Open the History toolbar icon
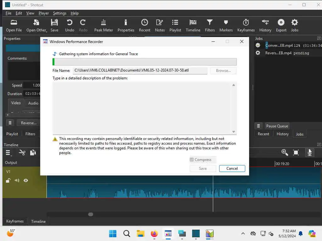Image resolution: width=322 pixels, height=241 pixels. point(265,25)
